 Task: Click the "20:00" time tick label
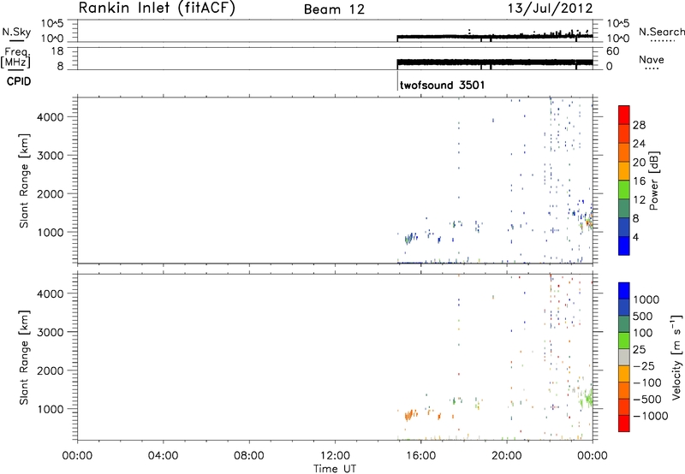point(507,456)
